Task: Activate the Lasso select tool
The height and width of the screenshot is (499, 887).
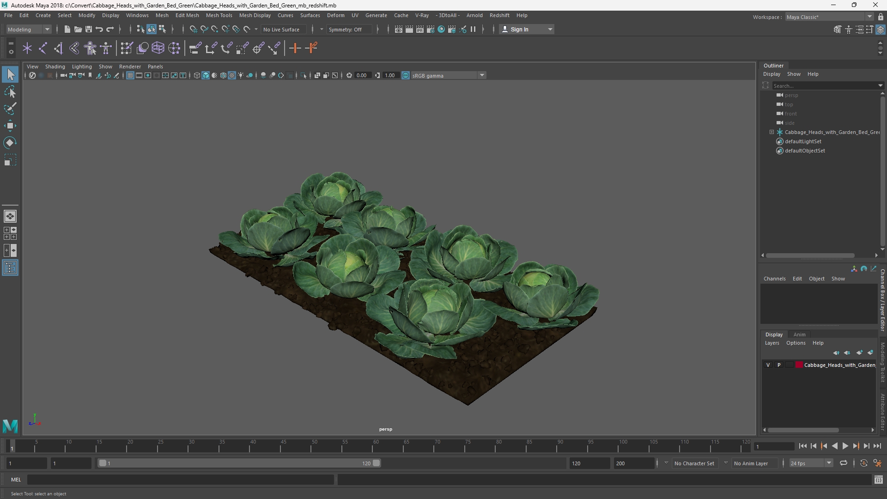Action: pos(10,92)
